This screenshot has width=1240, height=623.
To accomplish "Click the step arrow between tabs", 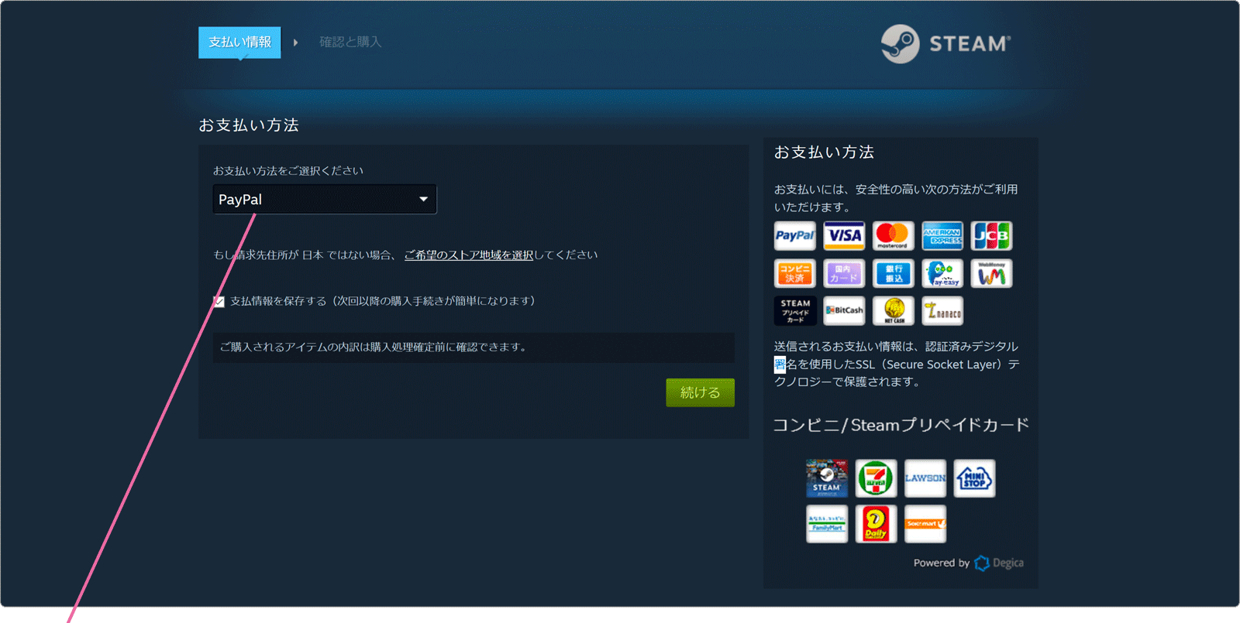I will click(295, 43).
